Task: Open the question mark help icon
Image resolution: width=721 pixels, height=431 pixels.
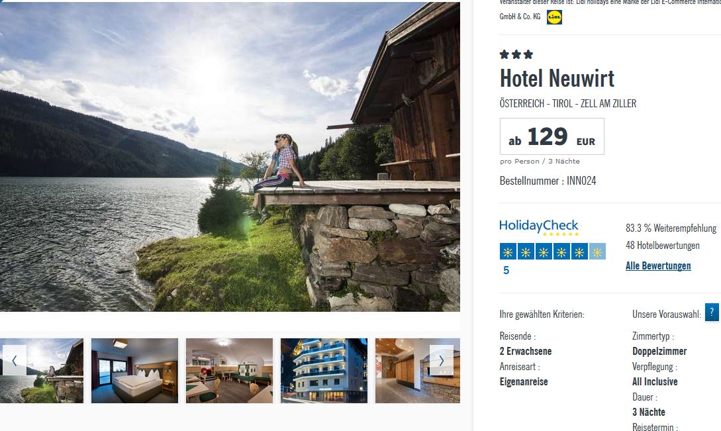Action: pos(711,312)
